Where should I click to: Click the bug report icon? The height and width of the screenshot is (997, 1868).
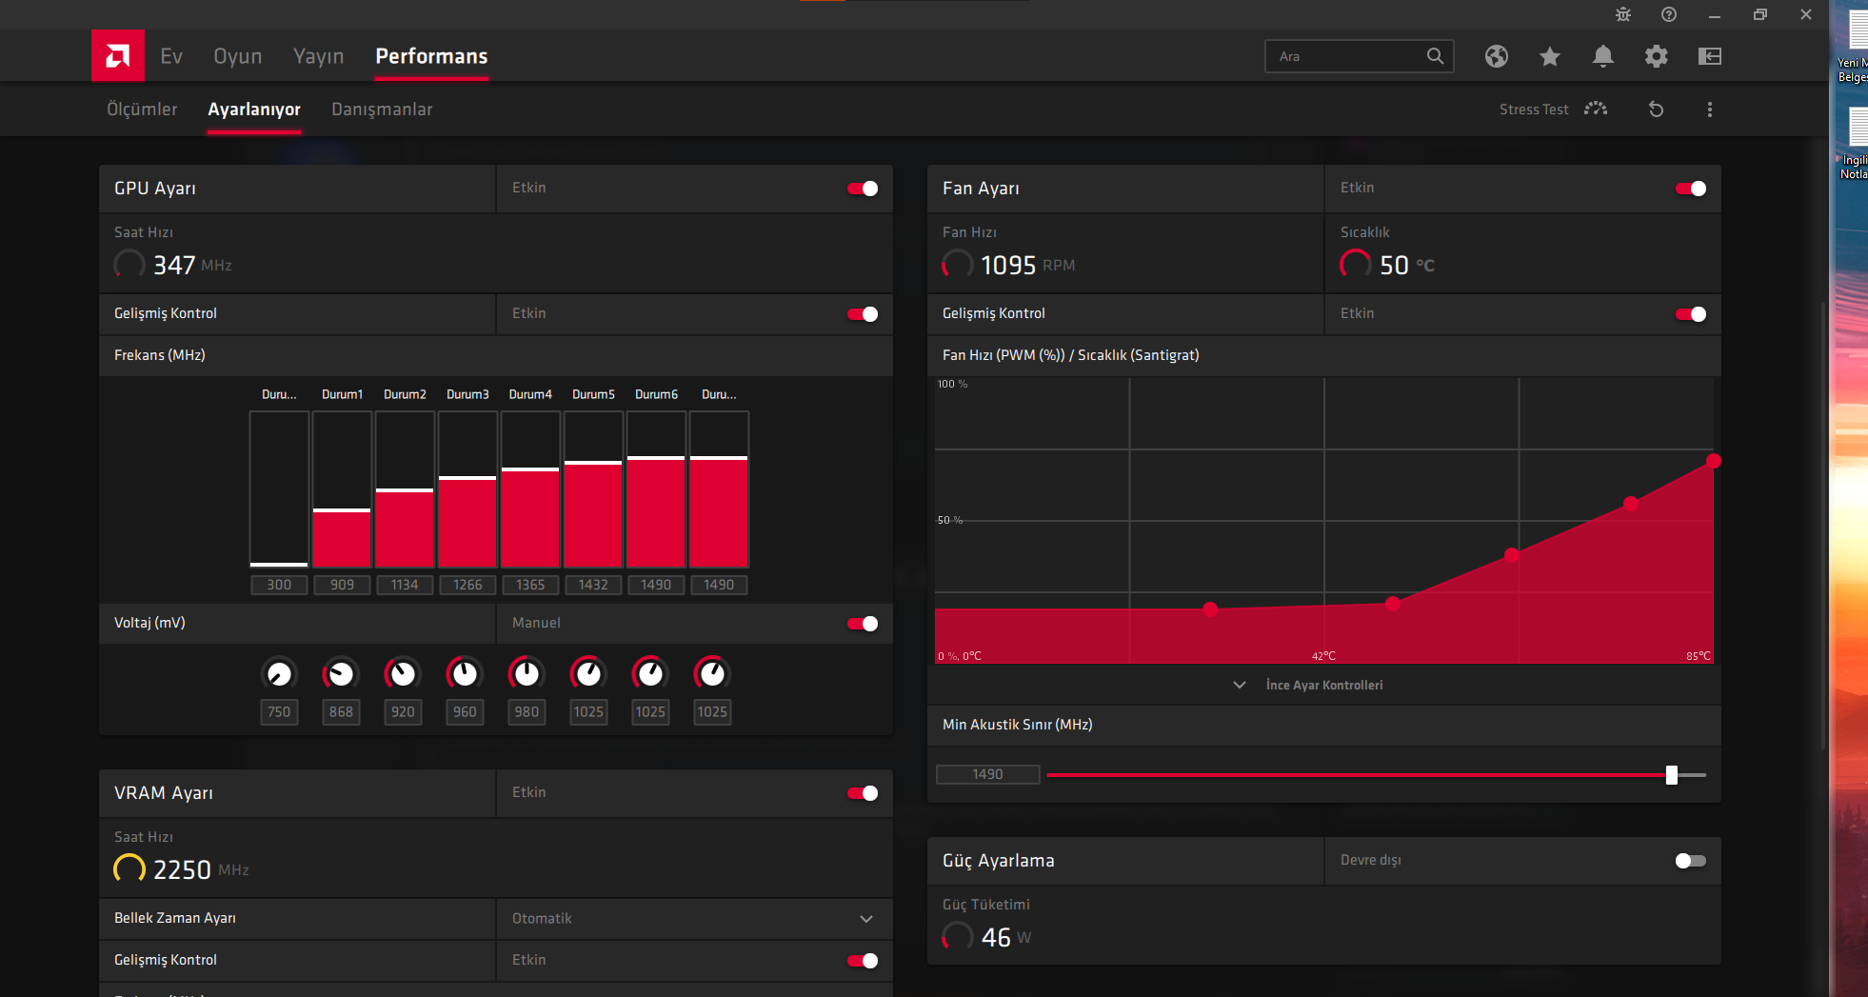click(x=1623, y=14)
